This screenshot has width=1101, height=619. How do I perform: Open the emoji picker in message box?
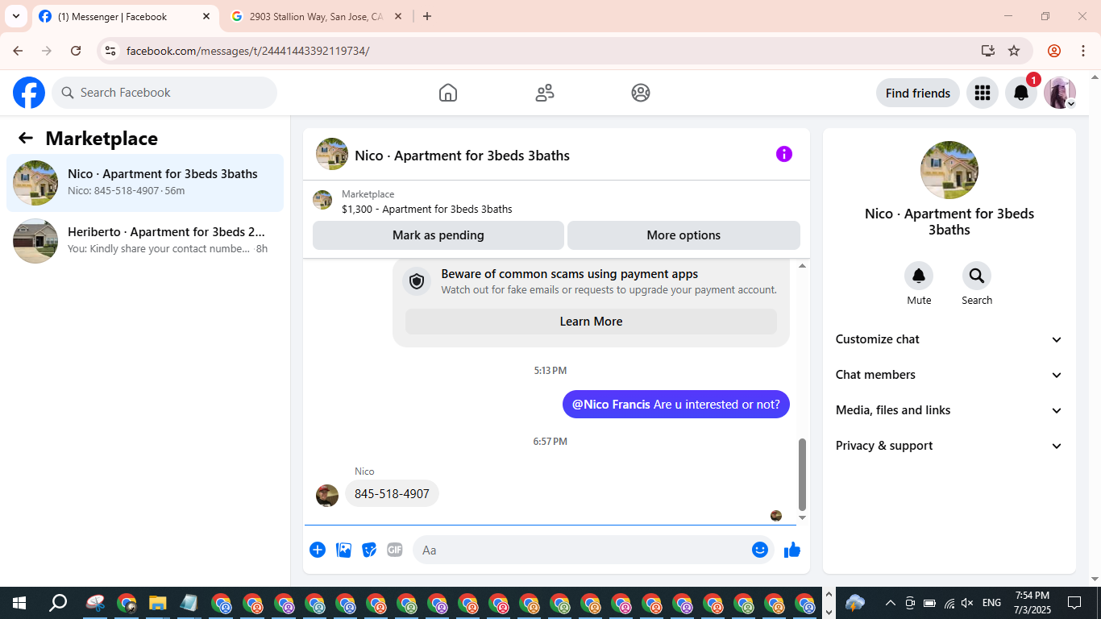pos(760,550)
